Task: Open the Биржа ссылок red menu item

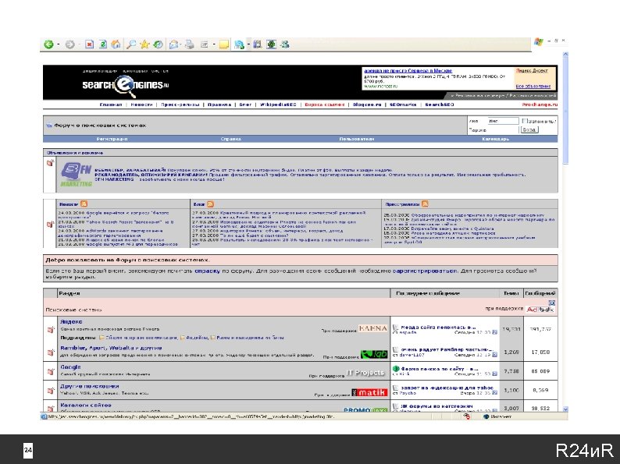Action: 325,104
